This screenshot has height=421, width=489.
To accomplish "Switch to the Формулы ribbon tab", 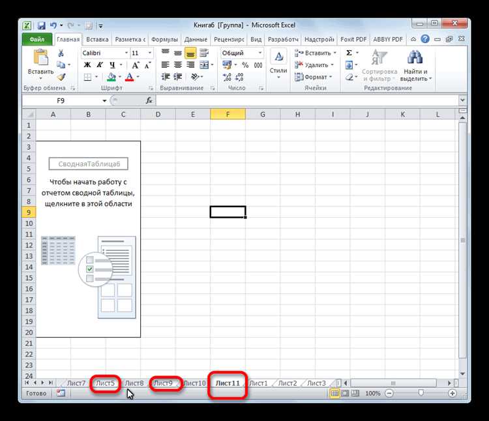I will [166, 39].
